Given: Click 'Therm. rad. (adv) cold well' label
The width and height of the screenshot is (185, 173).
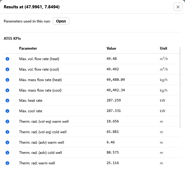Looking at the screenshot, I should 40,153.
